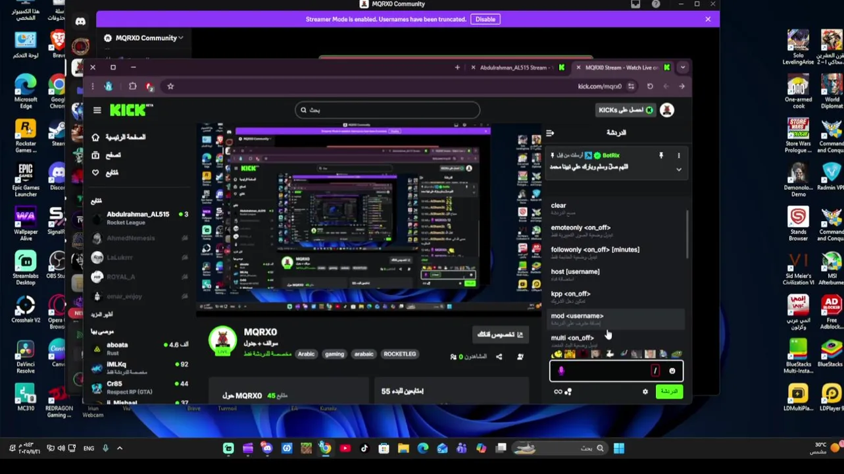Open chat settings gear icon

[x=645, y=392]
